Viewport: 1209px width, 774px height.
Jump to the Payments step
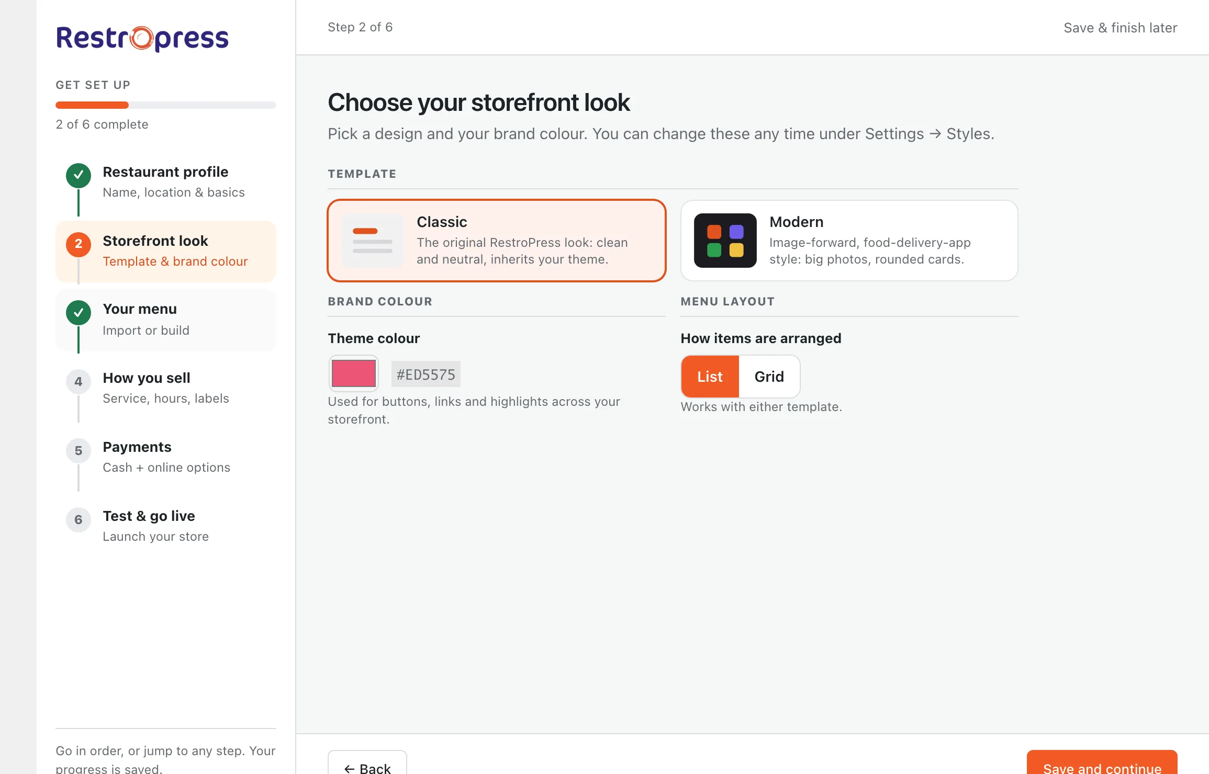166,458
